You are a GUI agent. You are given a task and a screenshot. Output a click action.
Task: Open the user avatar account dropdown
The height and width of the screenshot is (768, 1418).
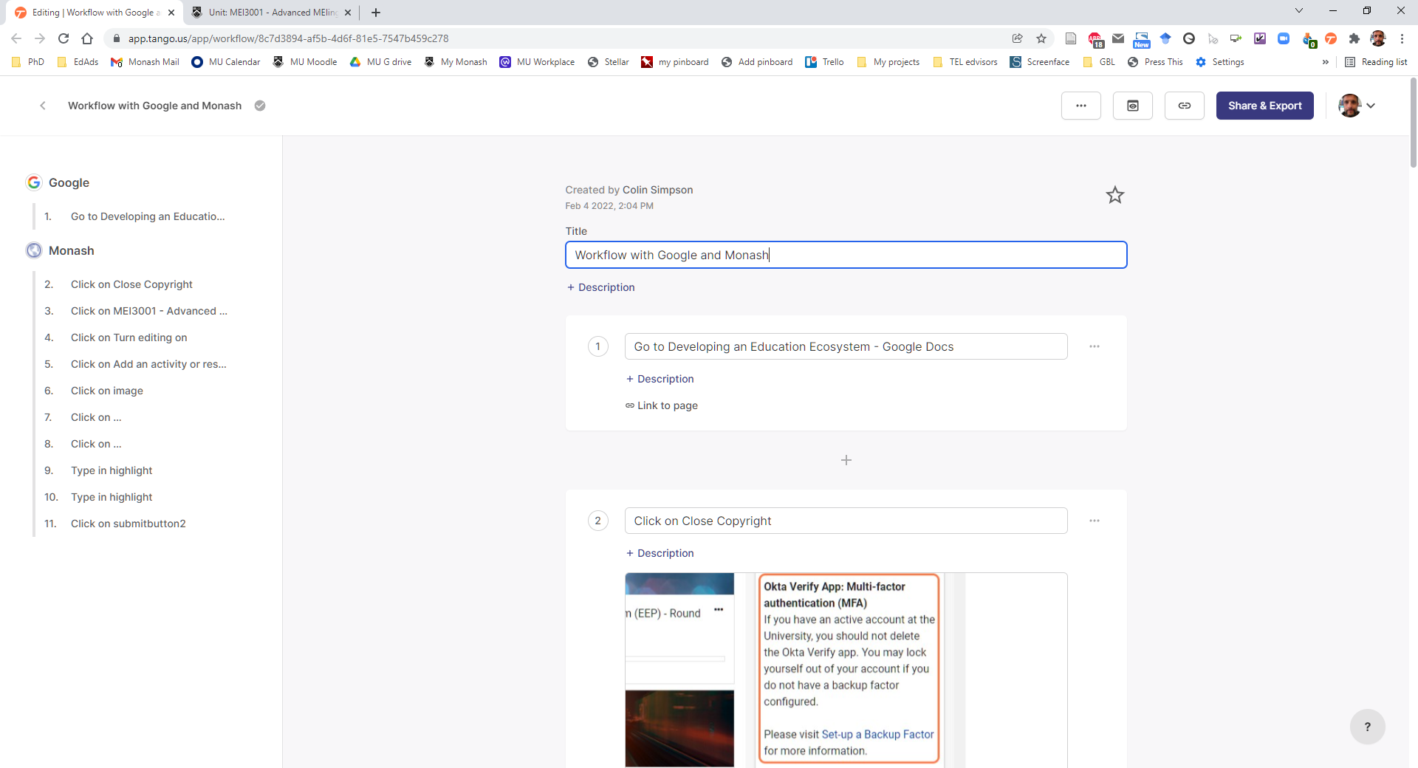click(x=1357, y=106)
